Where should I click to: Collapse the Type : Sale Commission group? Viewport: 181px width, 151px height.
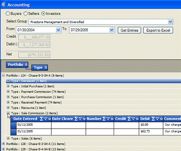(x=8, y=113)
